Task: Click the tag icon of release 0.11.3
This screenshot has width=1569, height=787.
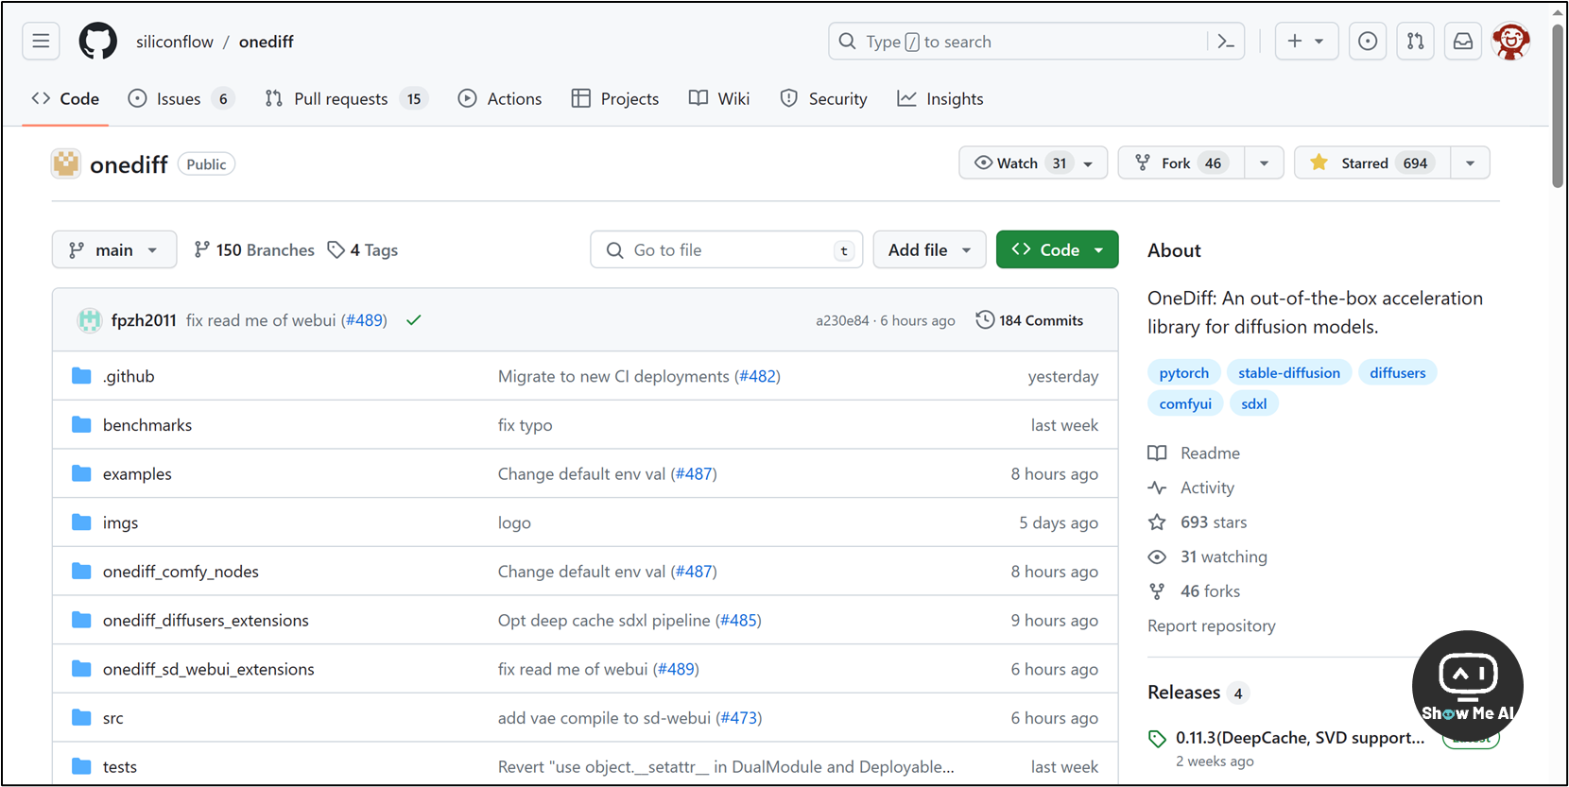Action: pyautogui.click(x=1157, y=739)
